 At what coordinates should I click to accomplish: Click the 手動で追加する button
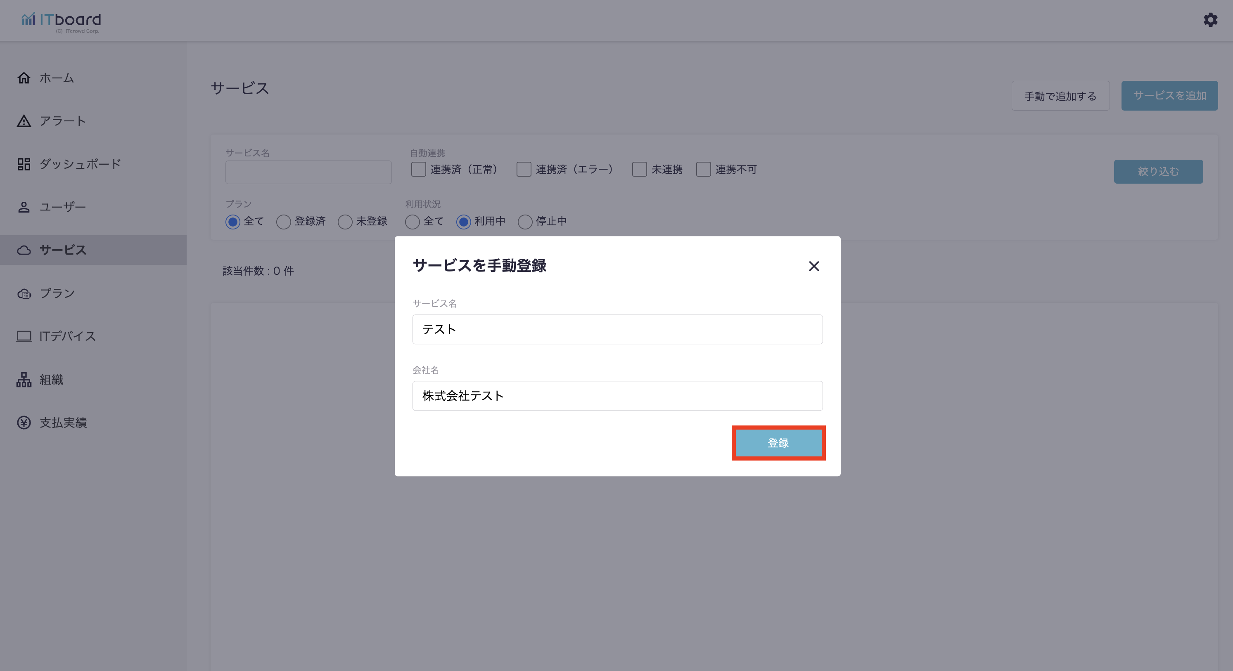(x=1060, y=96)
